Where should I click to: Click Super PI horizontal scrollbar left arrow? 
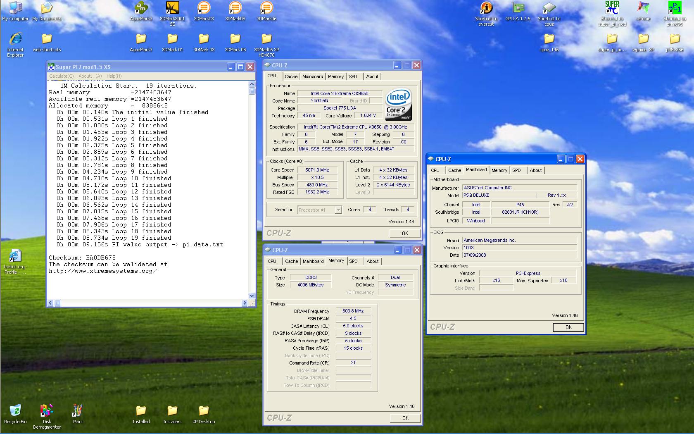50,303
